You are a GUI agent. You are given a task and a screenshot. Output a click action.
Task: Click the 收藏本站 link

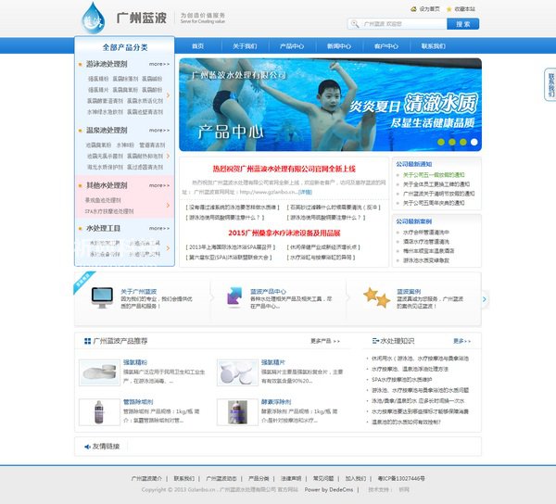click(465, 9)
